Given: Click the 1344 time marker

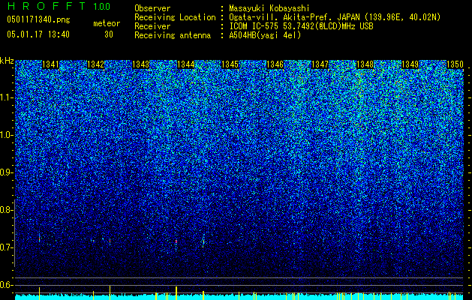Looking at the screenshot, I should click(x=186, y=64).
